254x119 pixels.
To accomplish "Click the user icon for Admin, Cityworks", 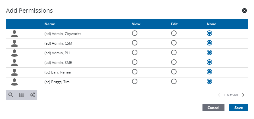I will point(14,34).
